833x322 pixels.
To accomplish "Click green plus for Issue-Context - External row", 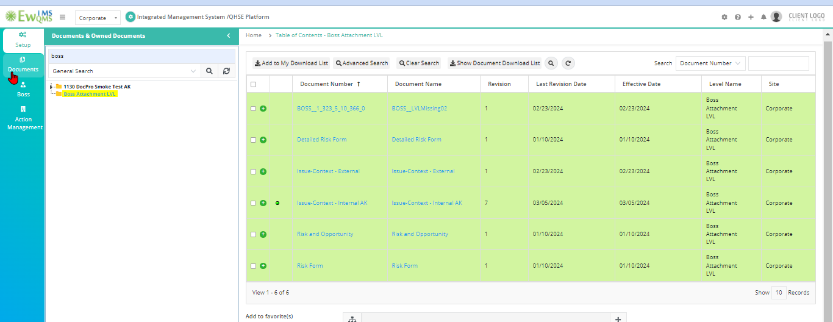I will point(263,171).
